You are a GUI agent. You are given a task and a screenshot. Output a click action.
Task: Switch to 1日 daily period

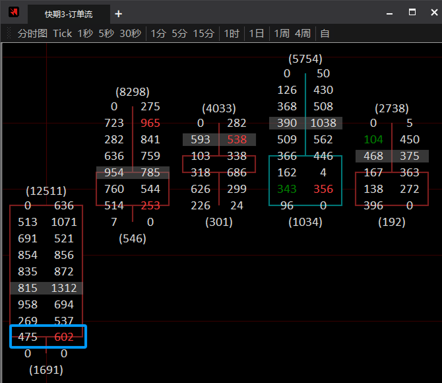click(257, 33)
